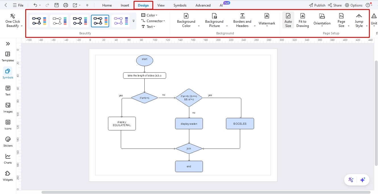Open the quick access customize arrow
The width and height of the screenshot is (378, 194).
pyautogui.click(x=87, y=5)
